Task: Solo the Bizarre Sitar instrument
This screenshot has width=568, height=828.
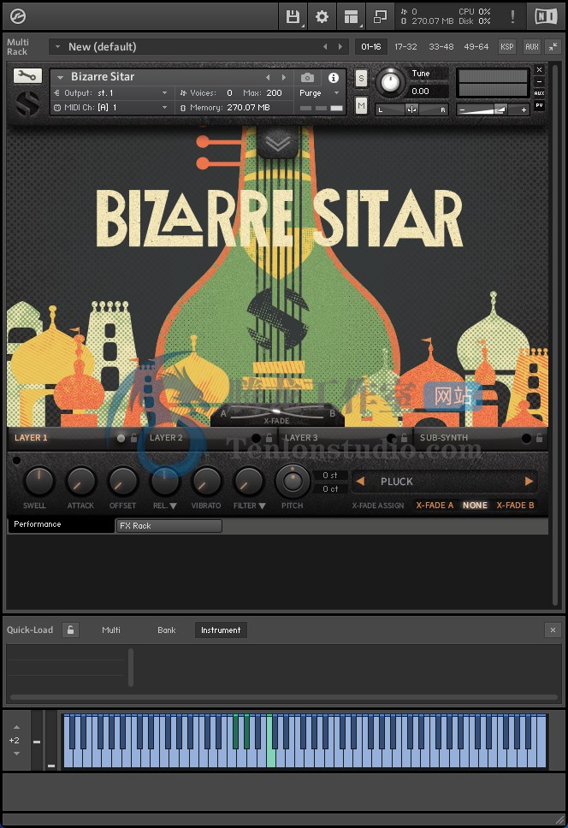Action: pyautogui.click(x=361, y=78)
